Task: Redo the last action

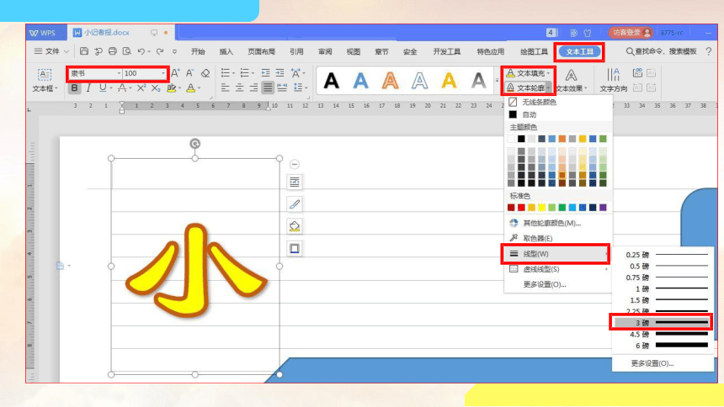Action: point(160,51)
